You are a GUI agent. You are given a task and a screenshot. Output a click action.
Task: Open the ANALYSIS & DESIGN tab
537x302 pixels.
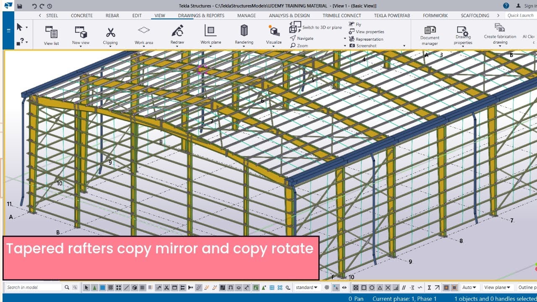[x=289, y=16]
